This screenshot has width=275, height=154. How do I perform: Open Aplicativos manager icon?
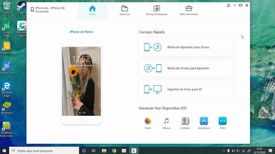click(204, 123)
